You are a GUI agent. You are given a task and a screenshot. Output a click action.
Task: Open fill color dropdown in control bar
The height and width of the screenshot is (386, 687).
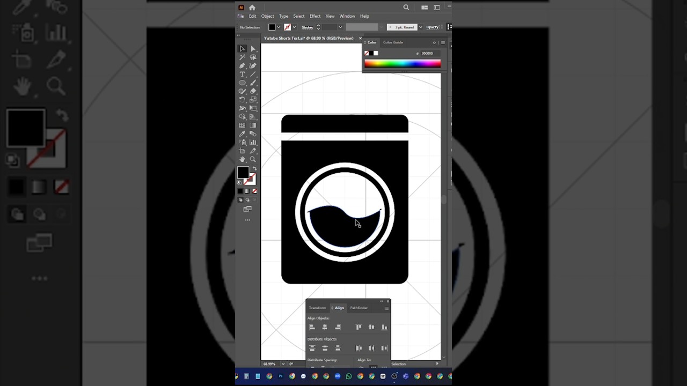pyautogui.click(x=278, y=27)
